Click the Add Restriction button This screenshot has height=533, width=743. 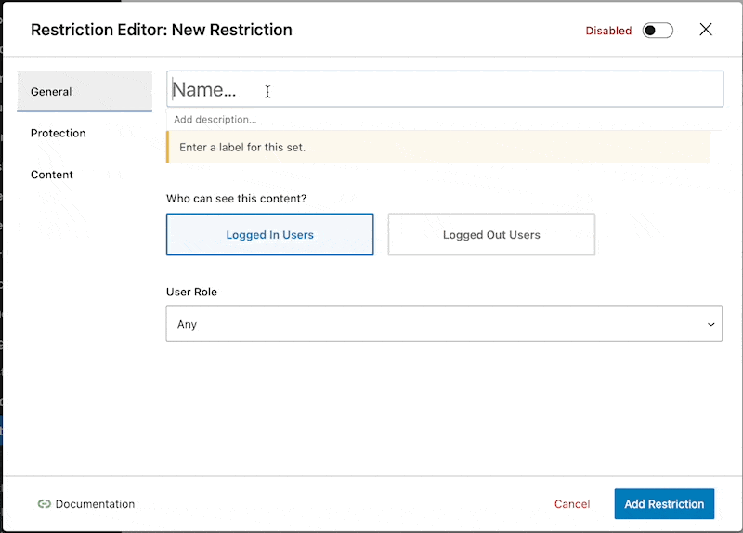pos(664,504)
